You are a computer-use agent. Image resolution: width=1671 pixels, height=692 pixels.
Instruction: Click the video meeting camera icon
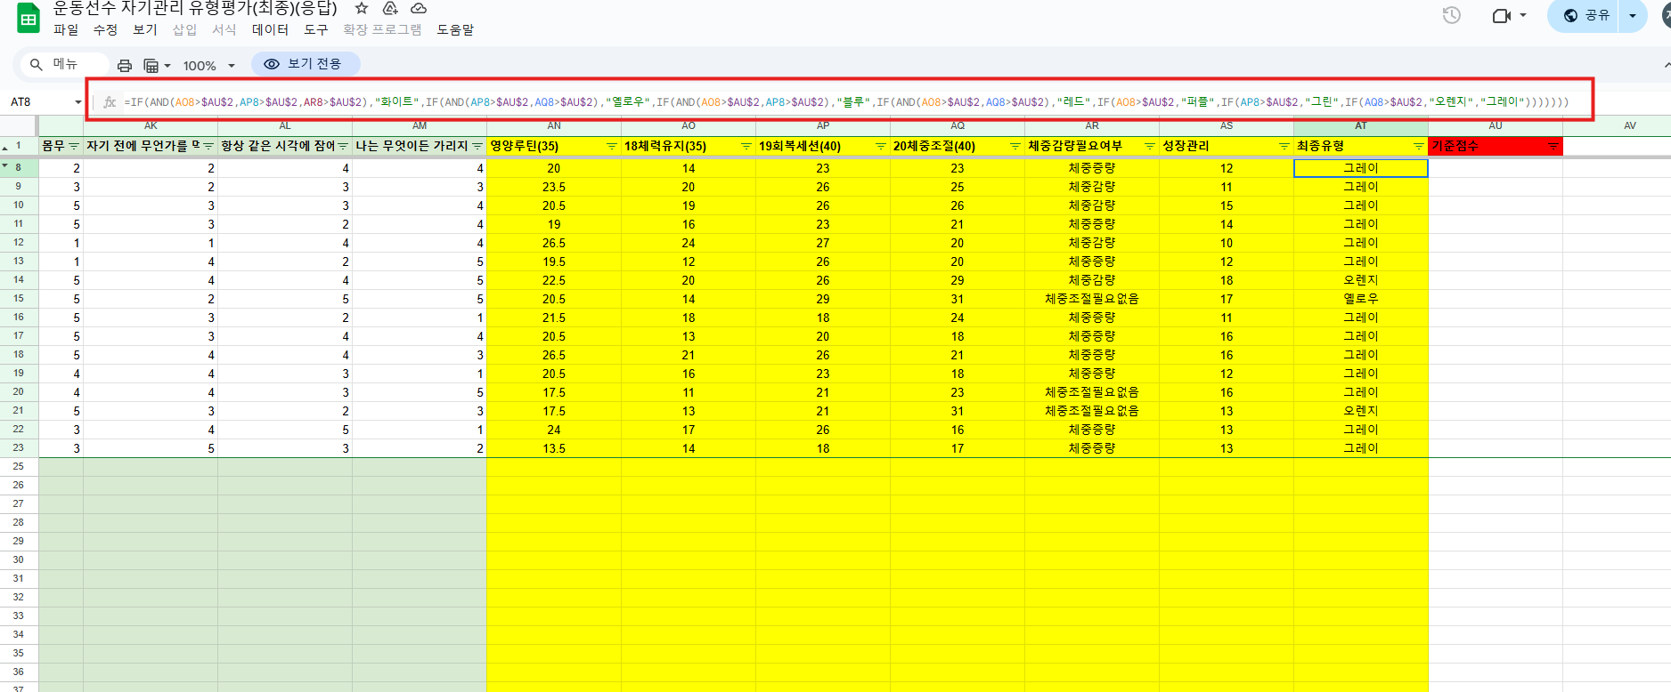[1502, 15]
